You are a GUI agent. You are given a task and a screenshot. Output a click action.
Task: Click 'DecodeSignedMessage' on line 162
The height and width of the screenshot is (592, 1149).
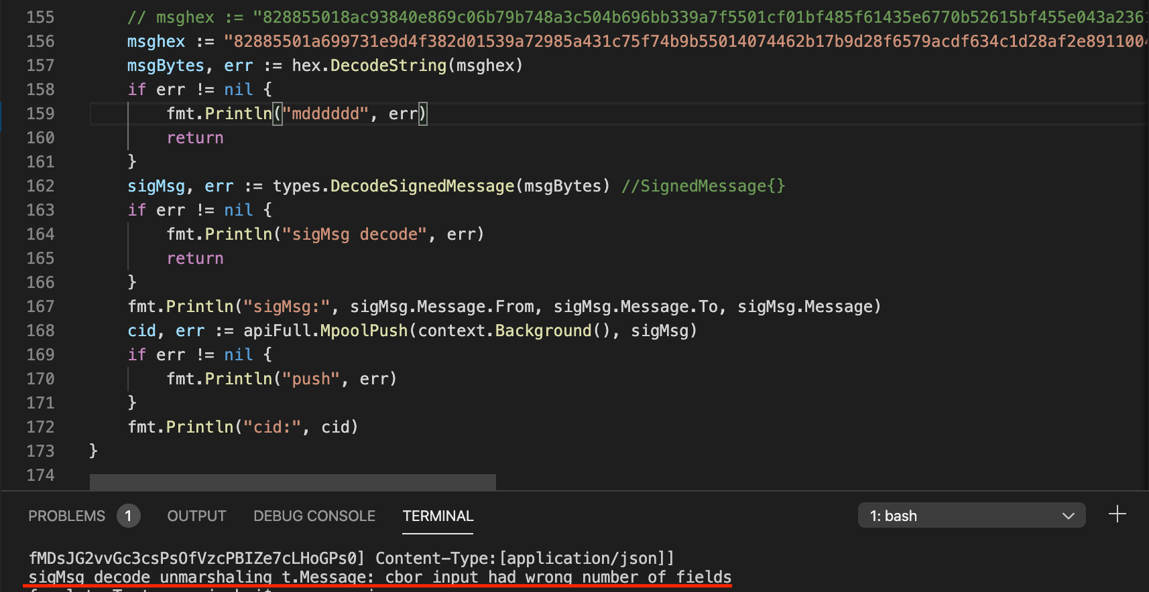click(422, 186)
